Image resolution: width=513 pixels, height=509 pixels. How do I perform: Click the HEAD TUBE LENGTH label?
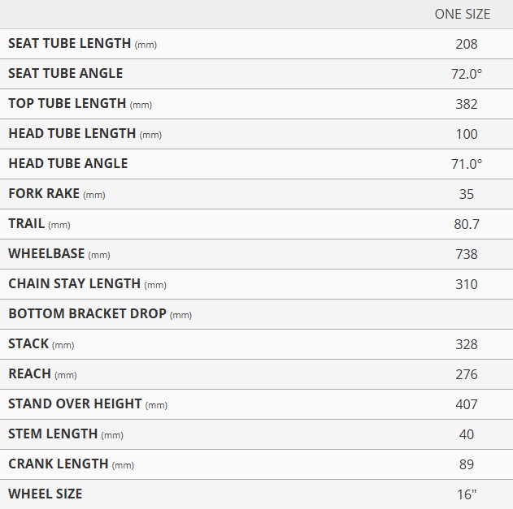point(85,134)
